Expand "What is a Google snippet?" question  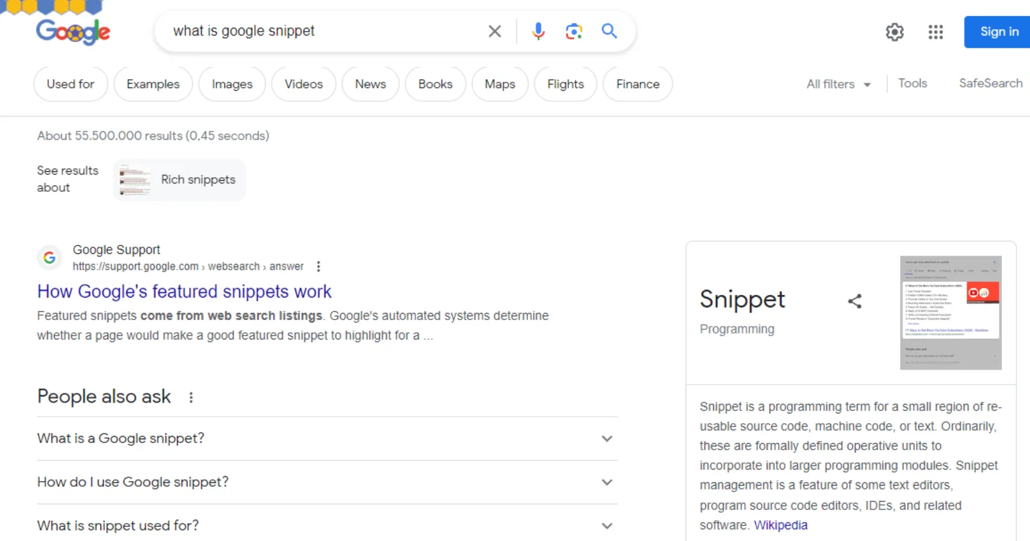coord(327,439)
